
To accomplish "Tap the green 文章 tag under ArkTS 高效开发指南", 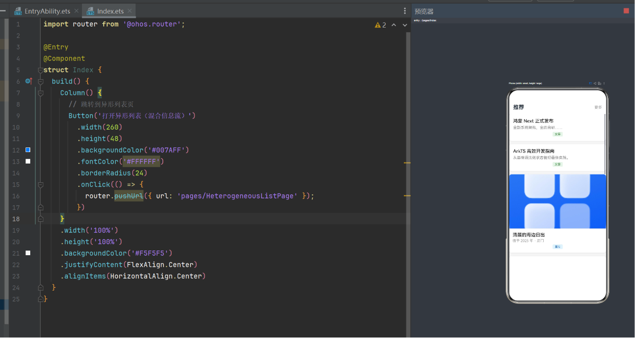I will tap(557, 165).
